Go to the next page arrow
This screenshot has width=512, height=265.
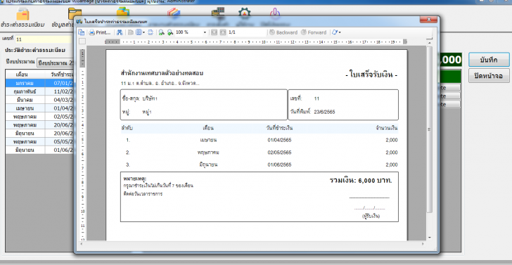[223, 32]
